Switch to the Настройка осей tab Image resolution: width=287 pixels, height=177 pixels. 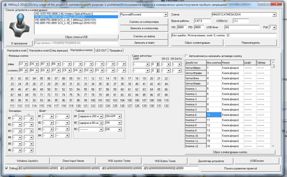click(x=17, y=51)
